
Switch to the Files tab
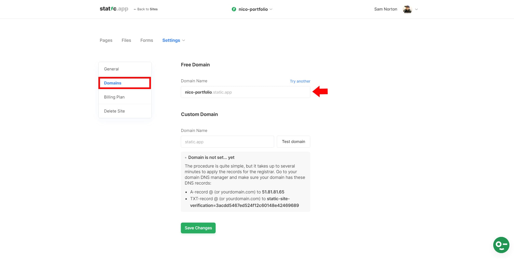click(x=126, y=40)
